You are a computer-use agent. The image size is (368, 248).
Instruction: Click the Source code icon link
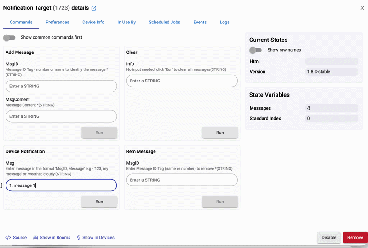8,237
